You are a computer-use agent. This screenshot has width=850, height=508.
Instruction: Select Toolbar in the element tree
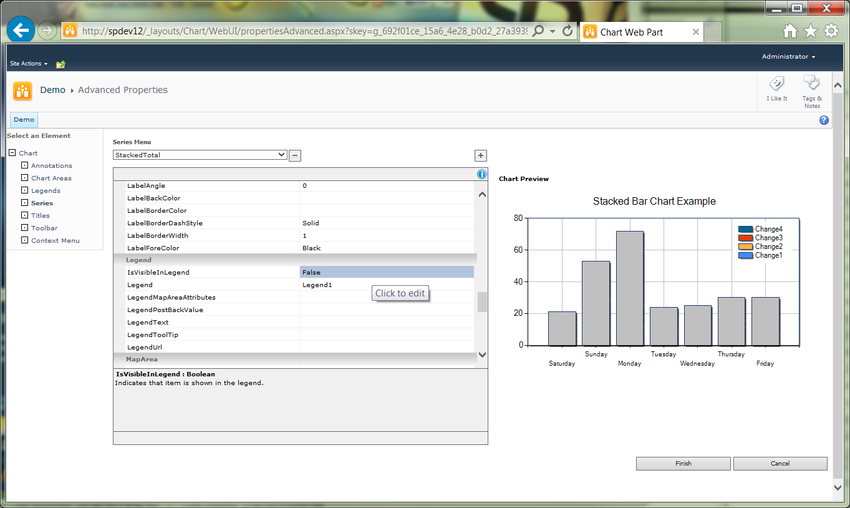pos(44,228)
